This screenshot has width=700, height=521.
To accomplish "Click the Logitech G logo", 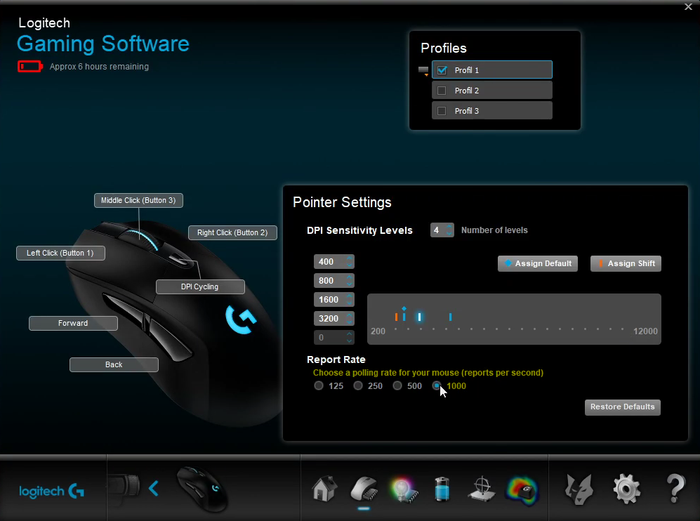I will 52,491.
